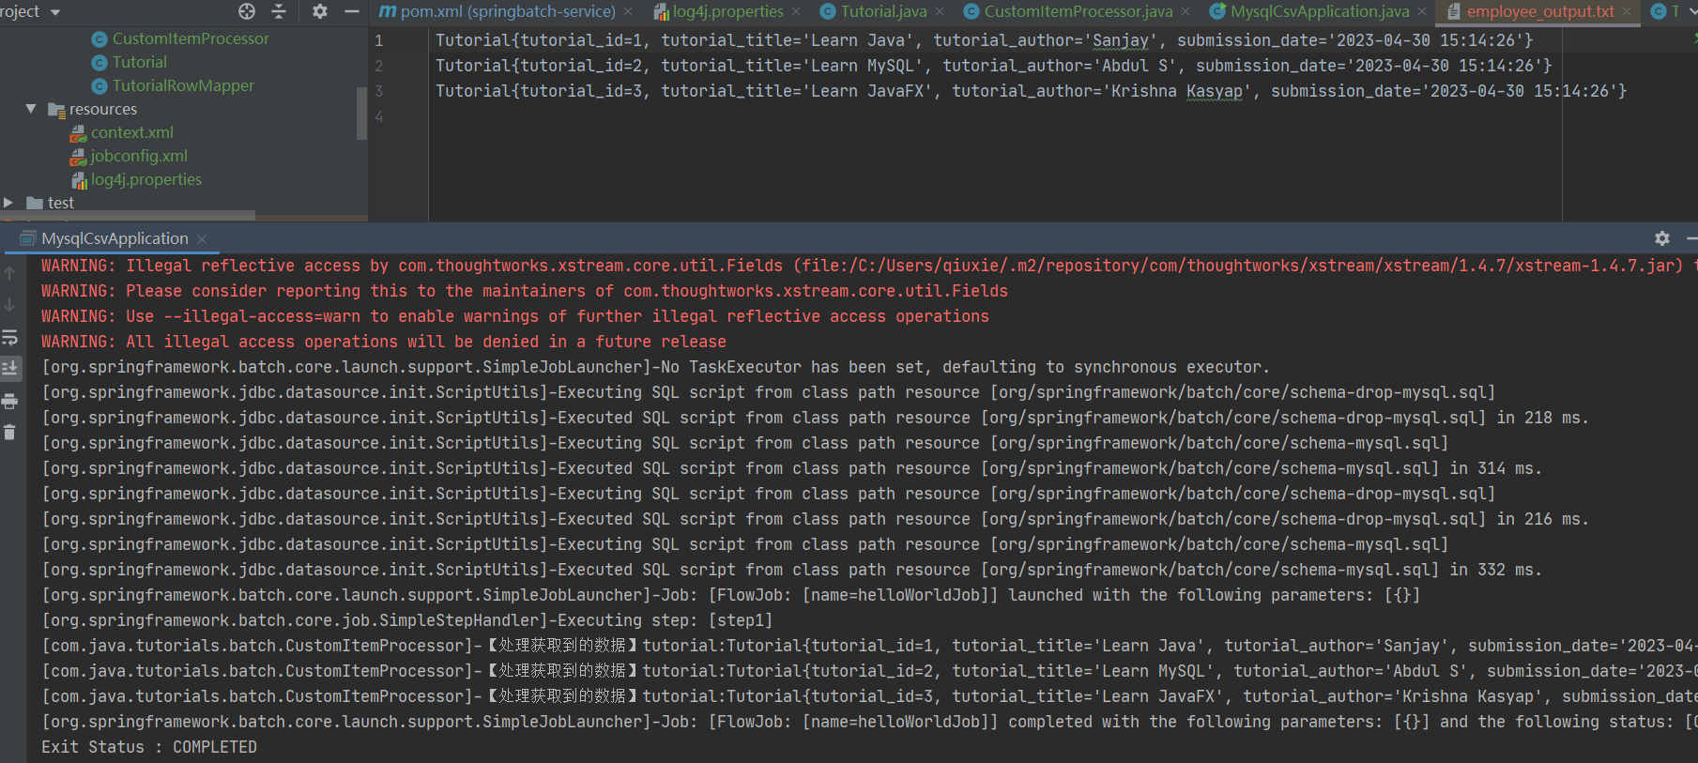This screenshot has width=1698, height=763.
Task: Click 'in 218 ms' console line
Action: pyautogui.click(x=816, y=418)
